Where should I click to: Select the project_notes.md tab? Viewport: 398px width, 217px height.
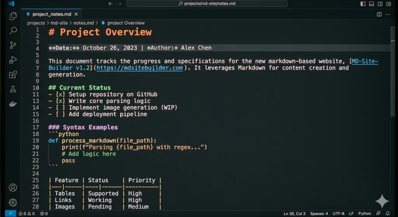point(52,14)
